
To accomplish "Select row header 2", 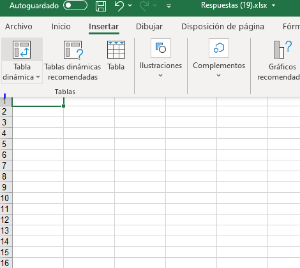I will click(x=6, y=111).
